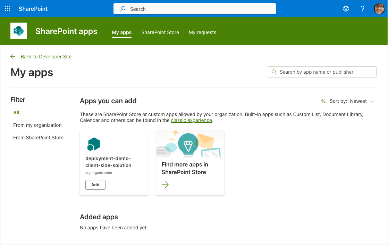This screenshot has width=388, height=245.
Task: Click the SharePoint apps site title
Action: pyautogui.click(x=66, y=31)
